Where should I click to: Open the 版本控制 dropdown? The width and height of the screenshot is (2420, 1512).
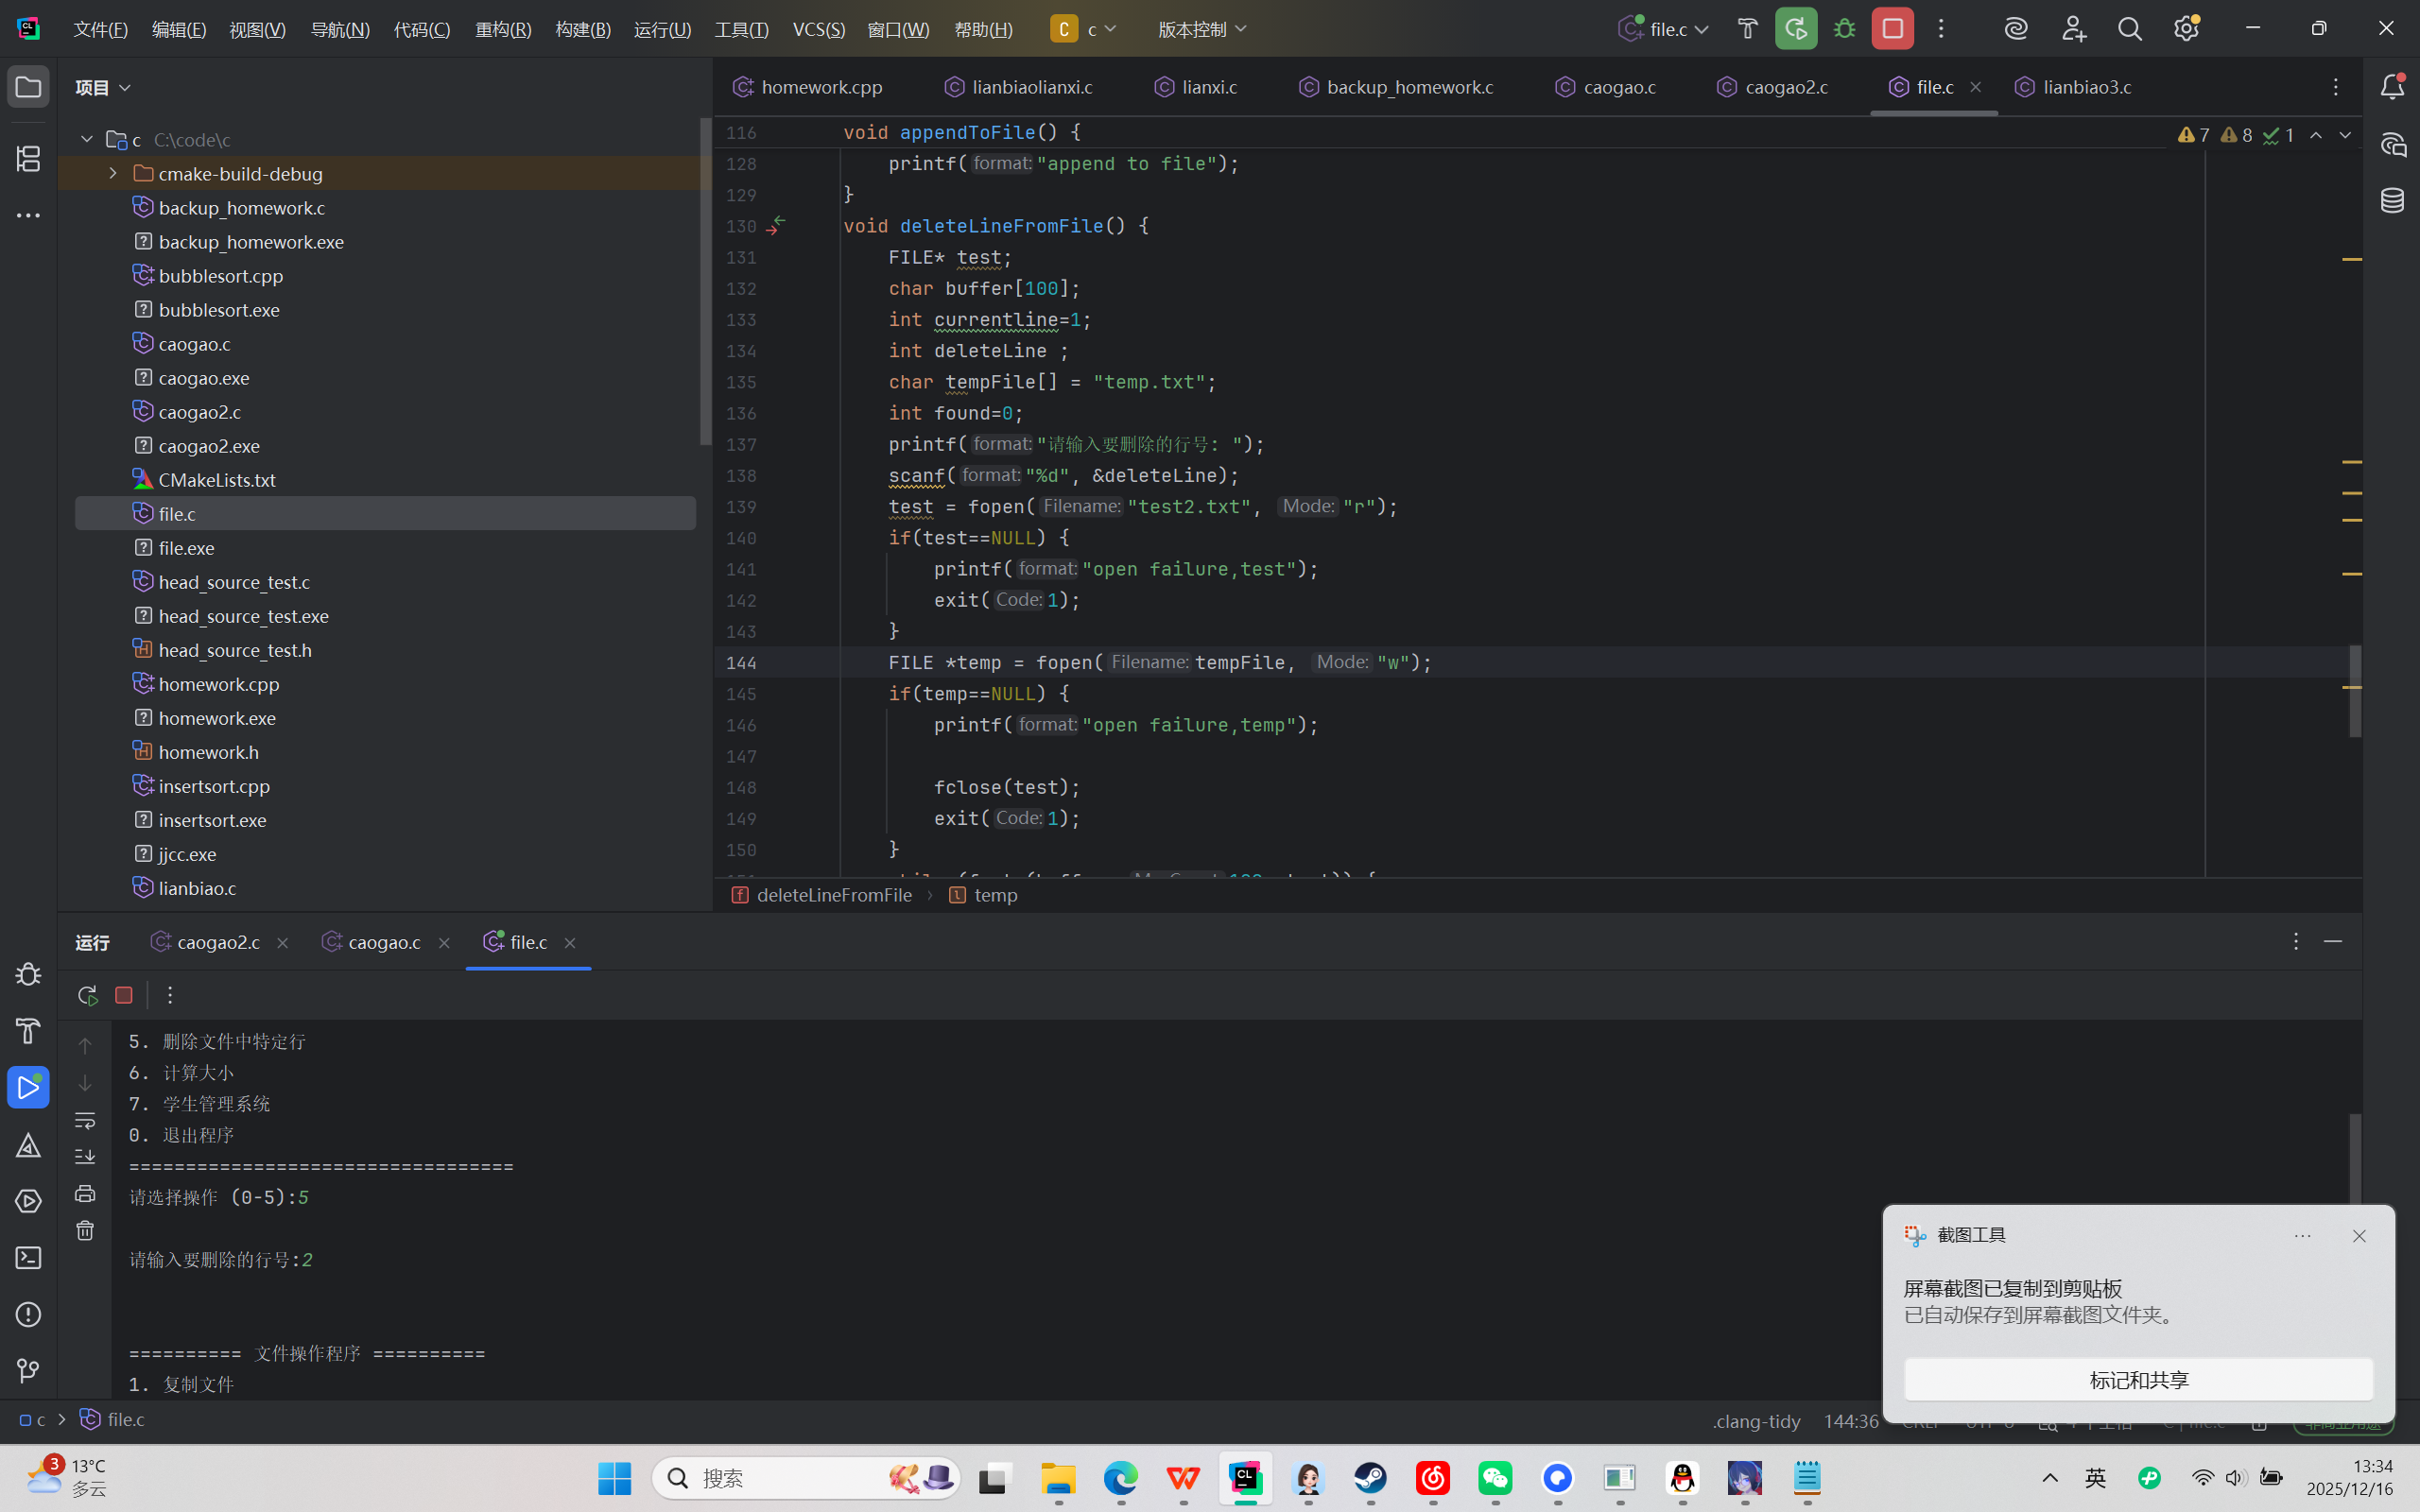click(1202, 29)
